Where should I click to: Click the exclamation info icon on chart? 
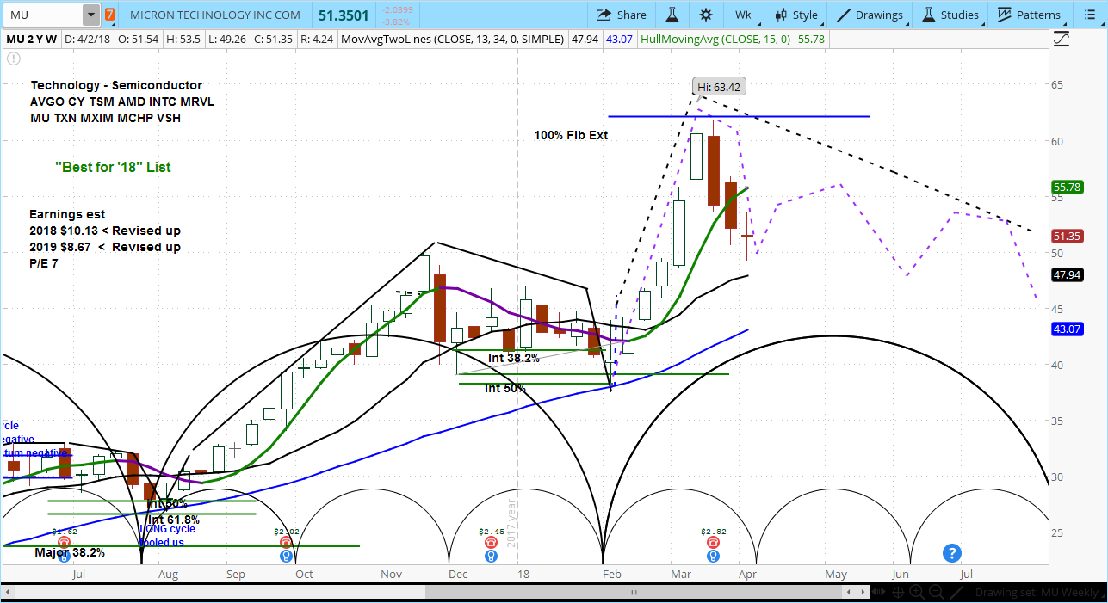[x=13, y=58]
